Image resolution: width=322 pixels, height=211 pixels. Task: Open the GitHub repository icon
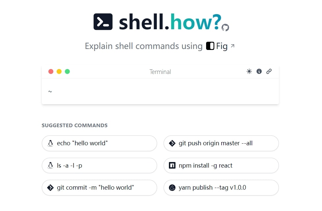[x=225, y=28]
